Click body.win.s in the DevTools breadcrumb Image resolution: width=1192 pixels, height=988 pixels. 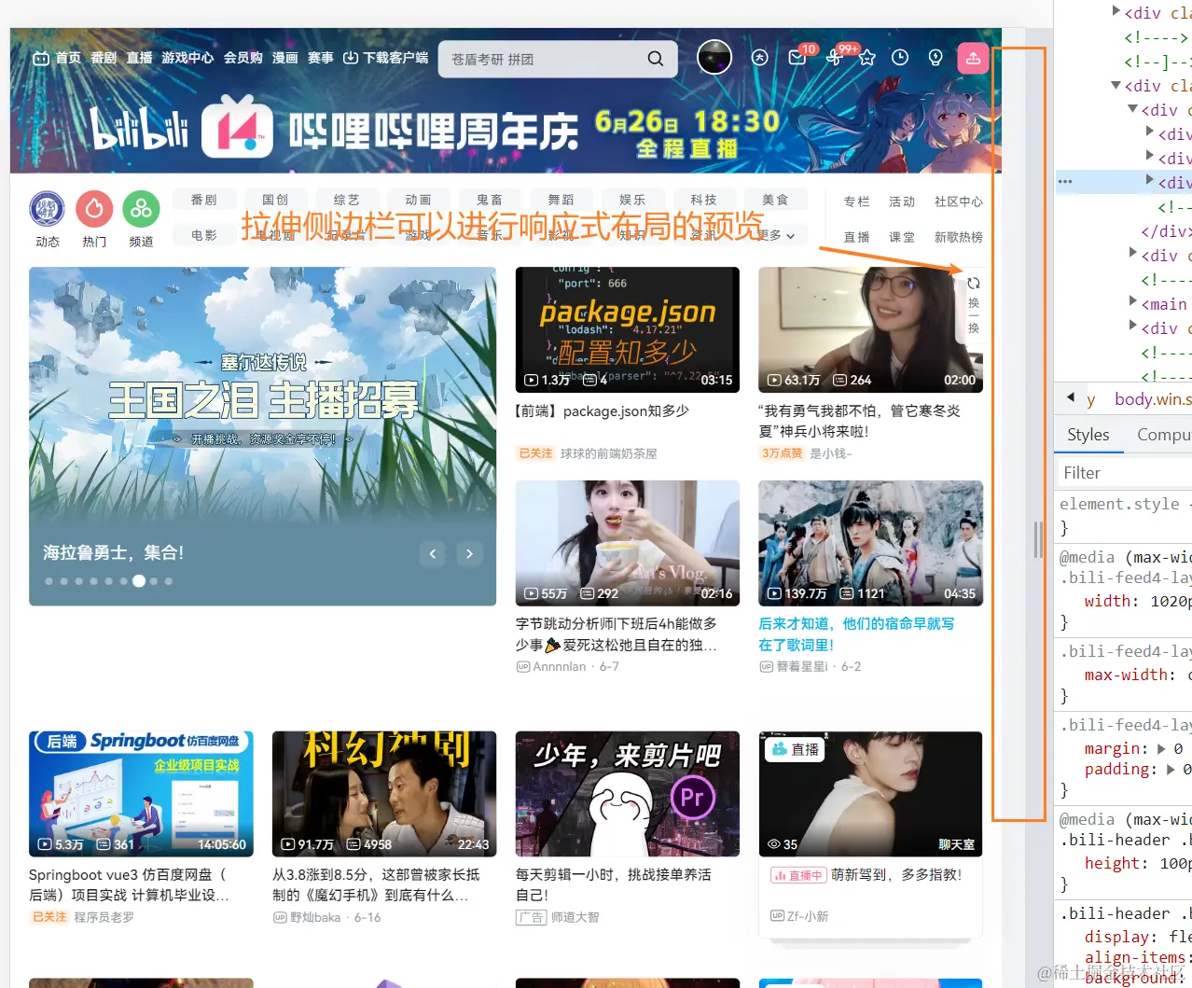pyautogui.click(x=1153, y=399)
